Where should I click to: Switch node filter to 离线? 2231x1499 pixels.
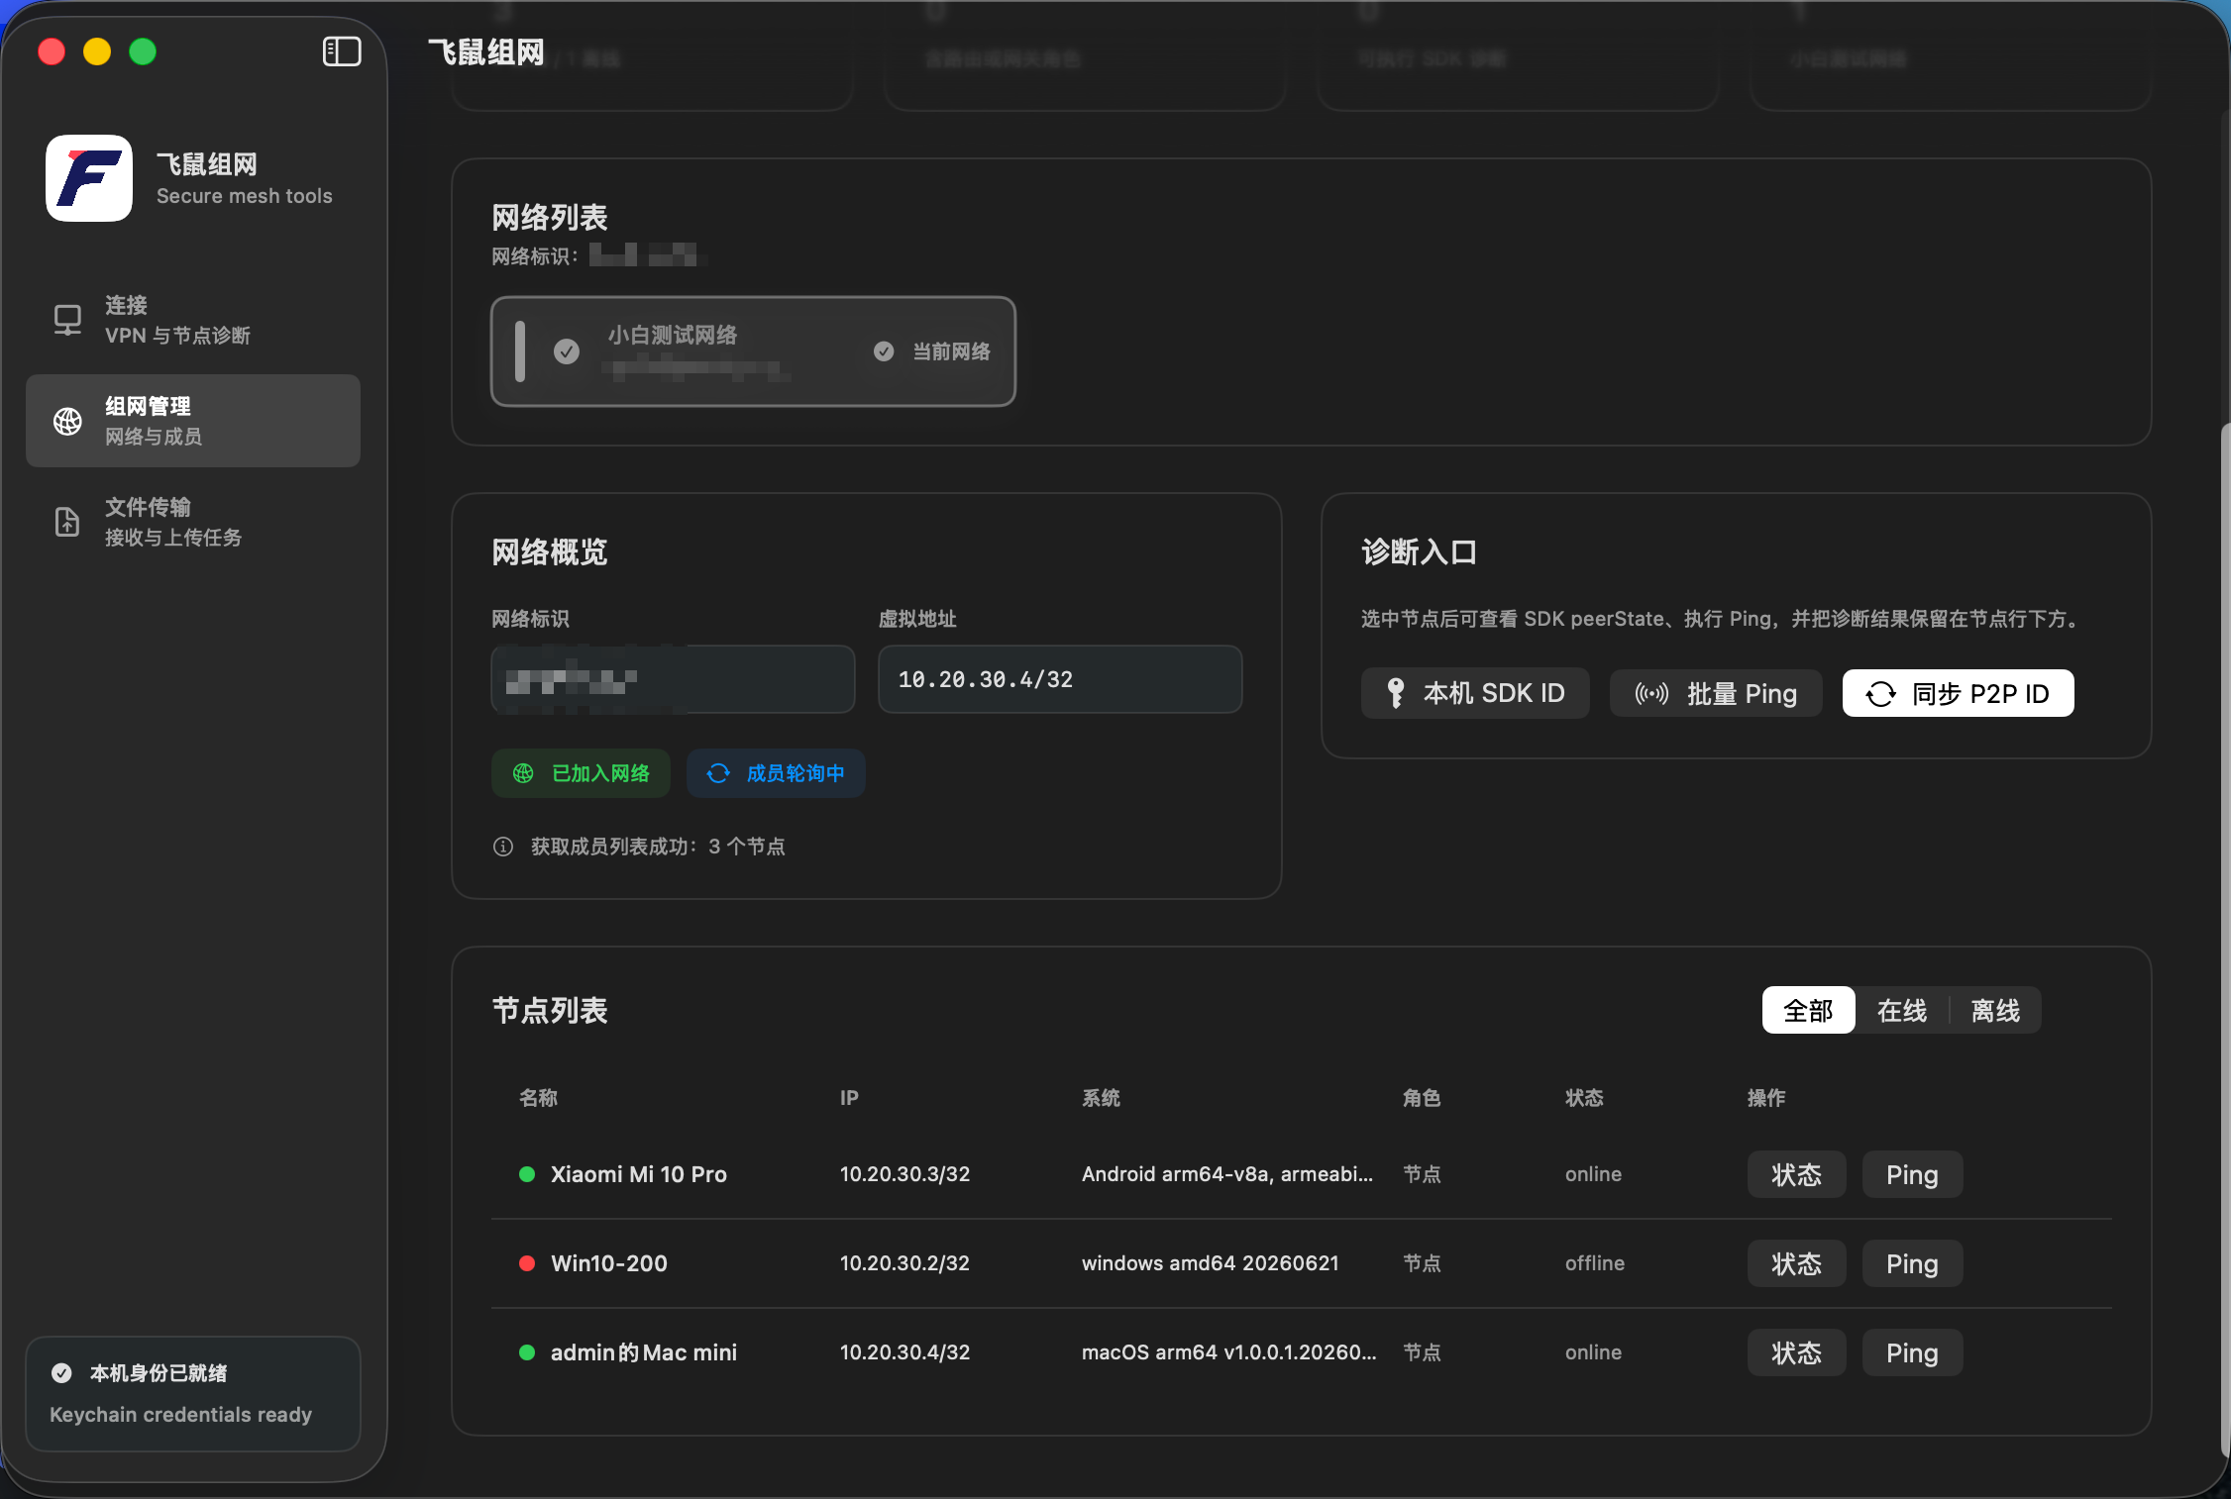pyautogui.click(x=1994, y=1010)
